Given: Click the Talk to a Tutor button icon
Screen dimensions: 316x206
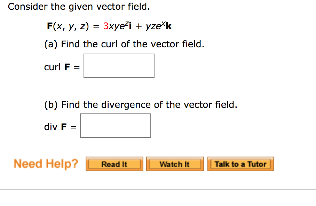Looking at the screenshot, I should click(240, 164).
